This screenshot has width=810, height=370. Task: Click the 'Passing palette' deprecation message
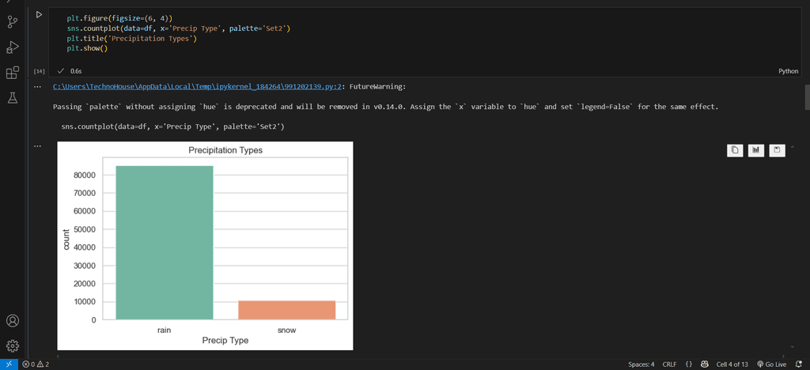(x=385, y=108)
